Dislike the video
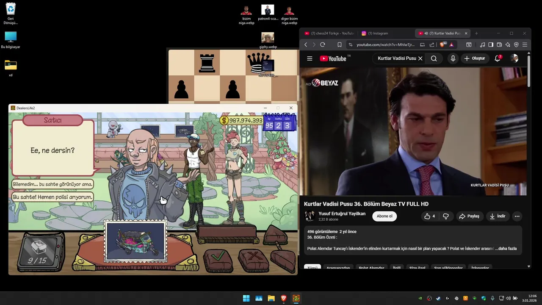Viewport: 542px width, 305px height. (x=445, y=216)
